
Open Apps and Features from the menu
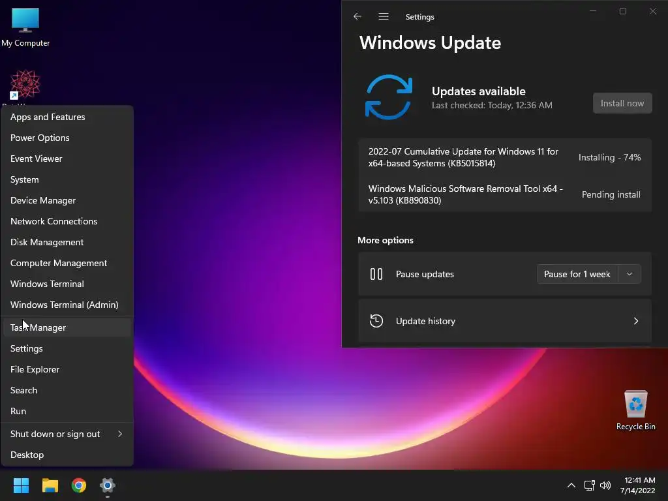point(67,117)
